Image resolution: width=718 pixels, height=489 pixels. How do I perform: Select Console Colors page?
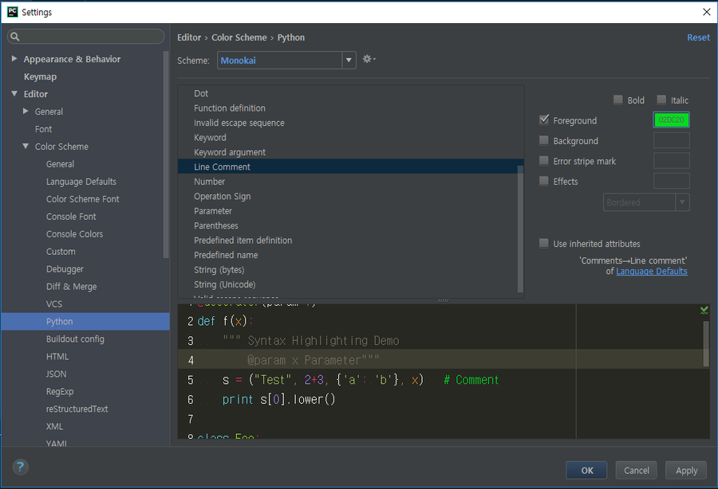(x=75, y=234)
